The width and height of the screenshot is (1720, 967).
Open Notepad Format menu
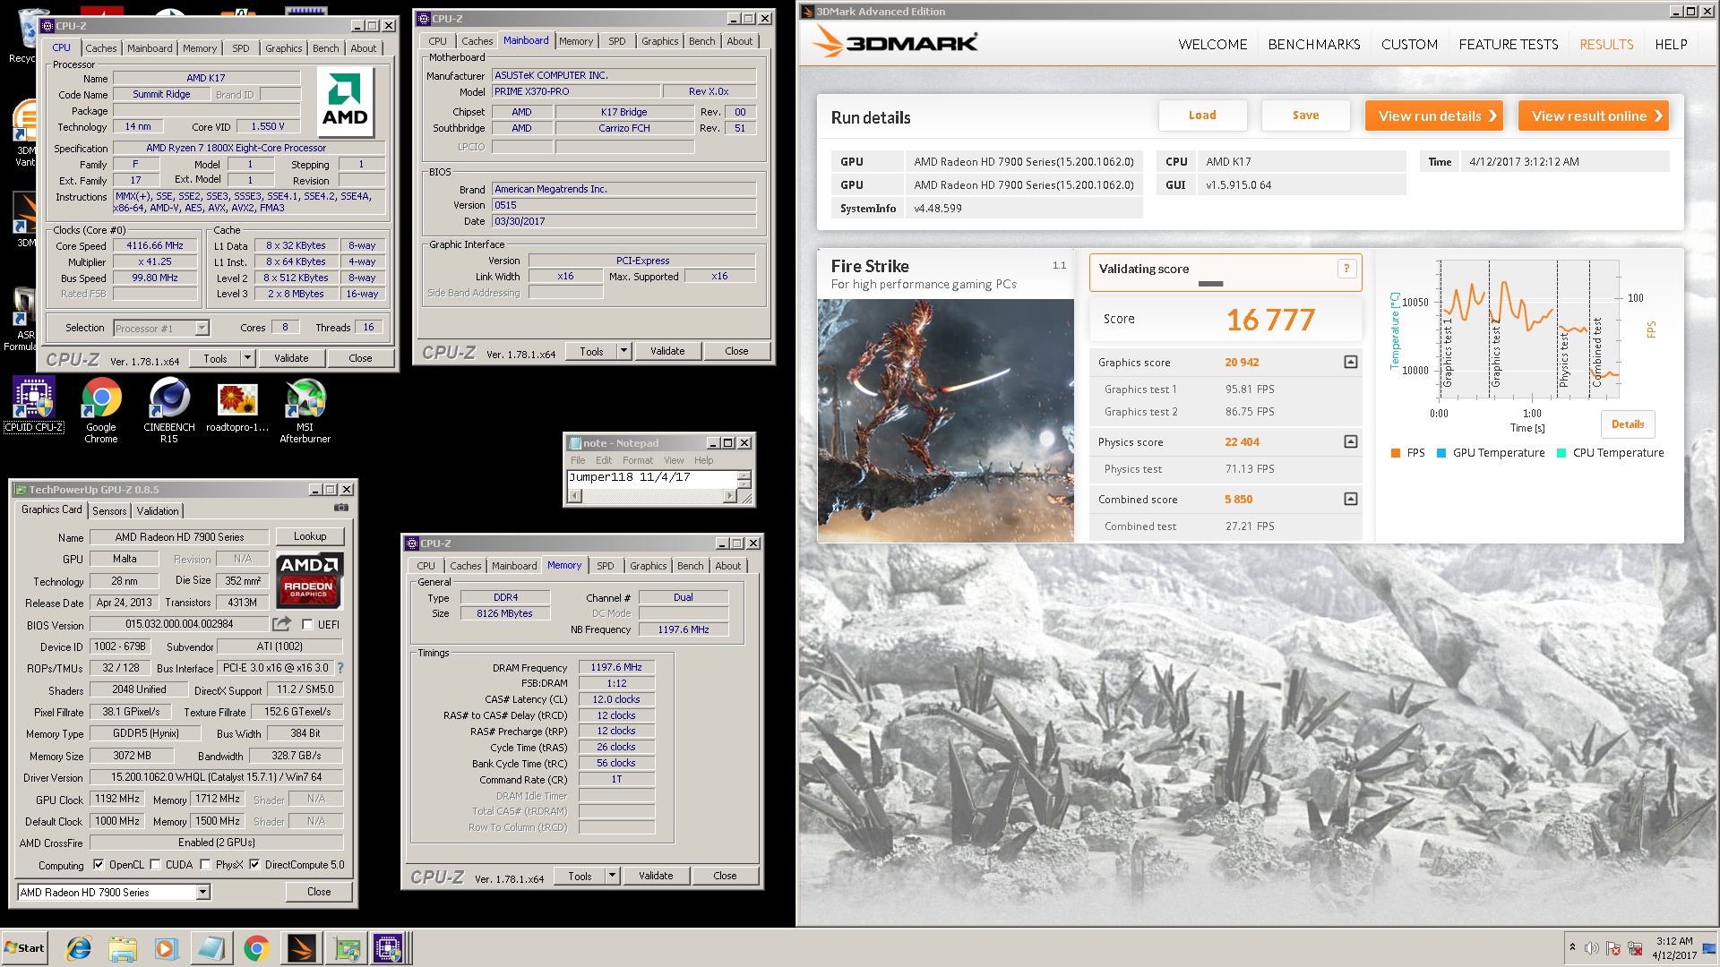(637, 460)
